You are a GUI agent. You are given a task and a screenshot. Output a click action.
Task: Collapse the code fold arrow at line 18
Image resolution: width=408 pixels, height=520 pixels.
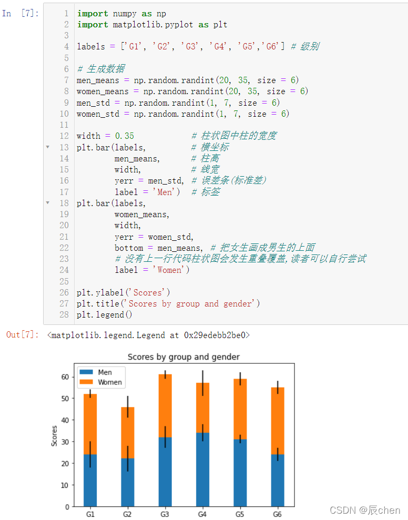click(48, 202)
